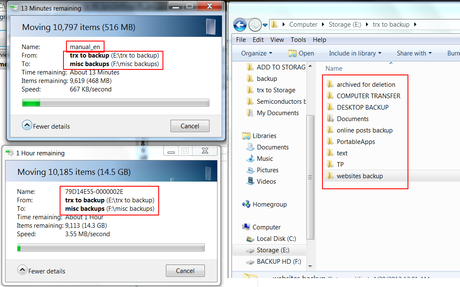
Task: Open the File menu
Action: [241, 40]
